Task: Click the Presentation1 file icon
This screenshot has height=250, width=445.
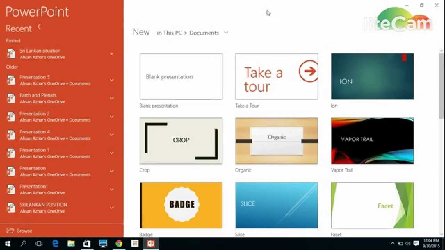Action: pyautogui.click(x=11, y=190)
